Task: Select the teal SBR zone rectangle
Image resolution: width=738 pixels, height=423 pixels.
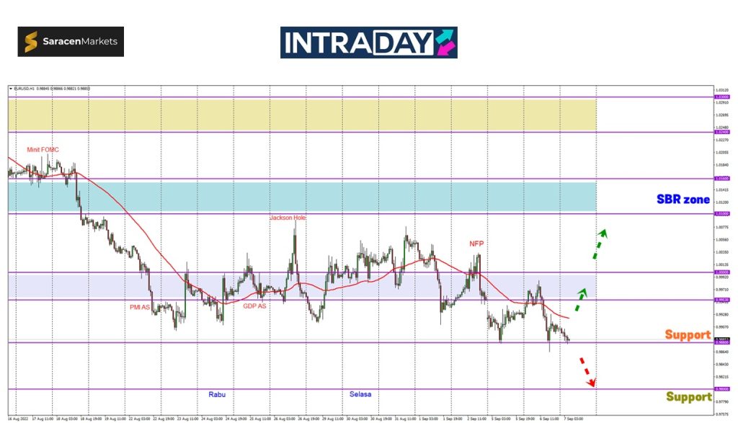Action: 302,196
